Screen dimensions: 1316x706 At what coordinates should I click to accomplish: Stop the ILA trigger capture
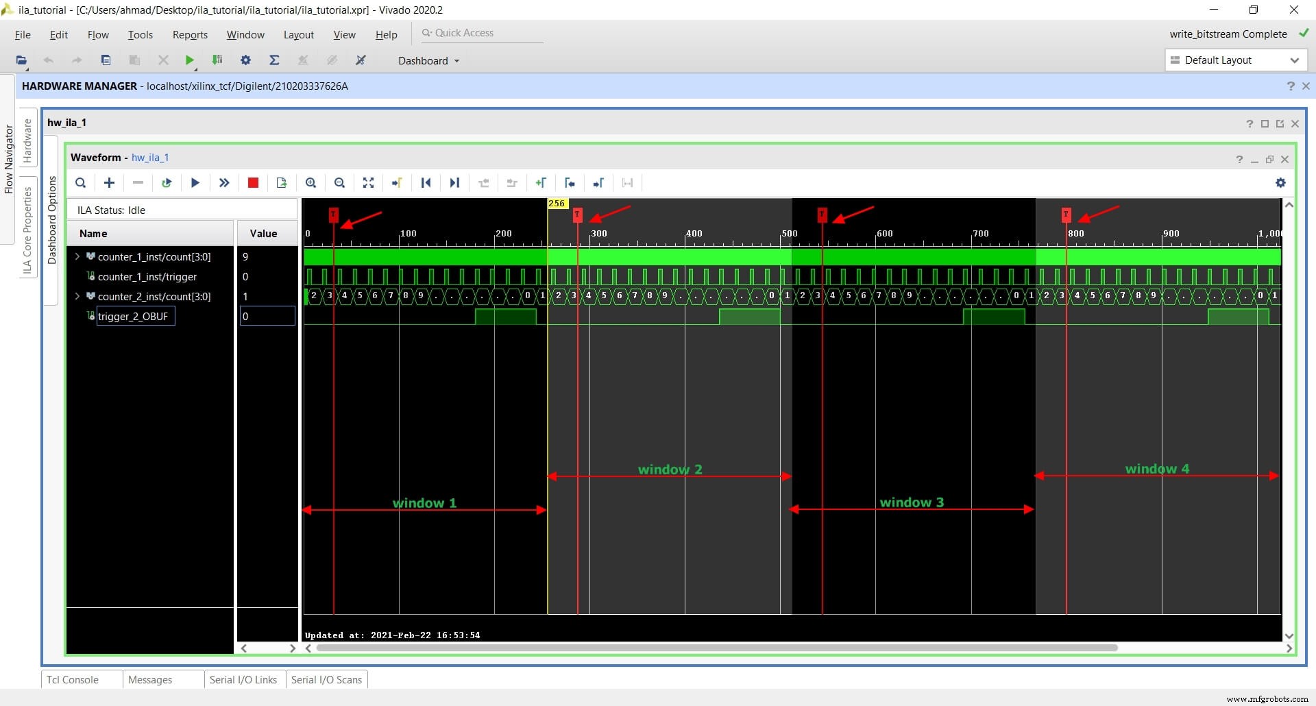(x=252, y=183)
